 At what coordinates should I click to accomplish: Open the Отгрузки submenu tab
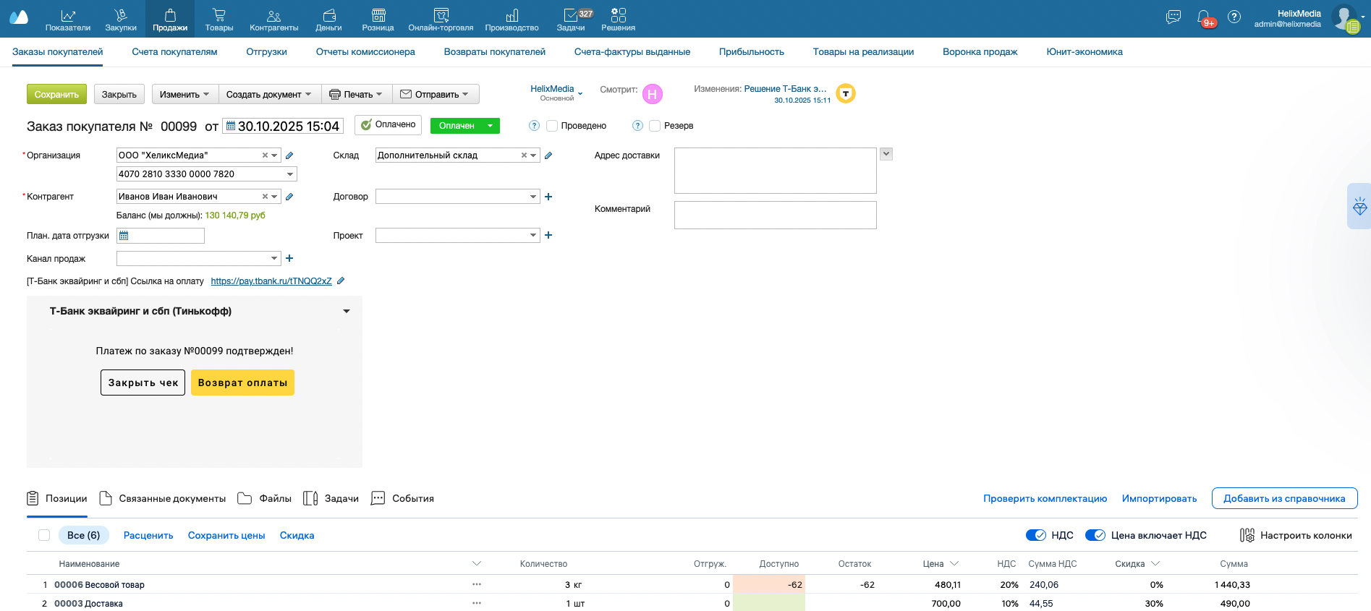pos(266,52)
